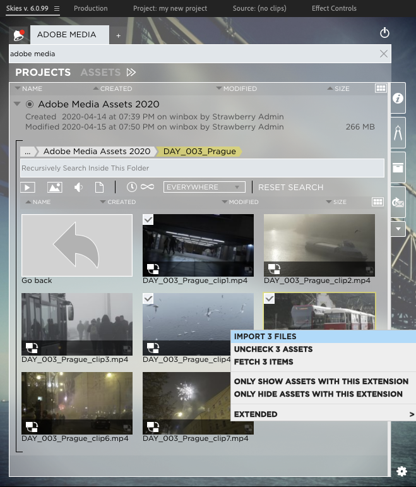Choose FETCH 3 ITEMS menu entry
Screen dimensions: 416x487
323,362
